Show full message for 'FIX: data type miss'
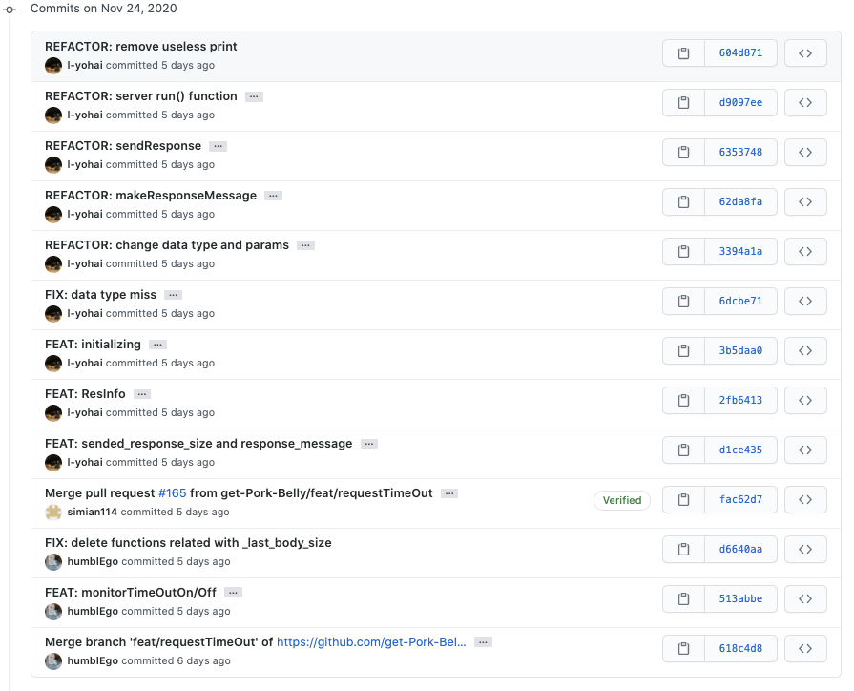 173,295
